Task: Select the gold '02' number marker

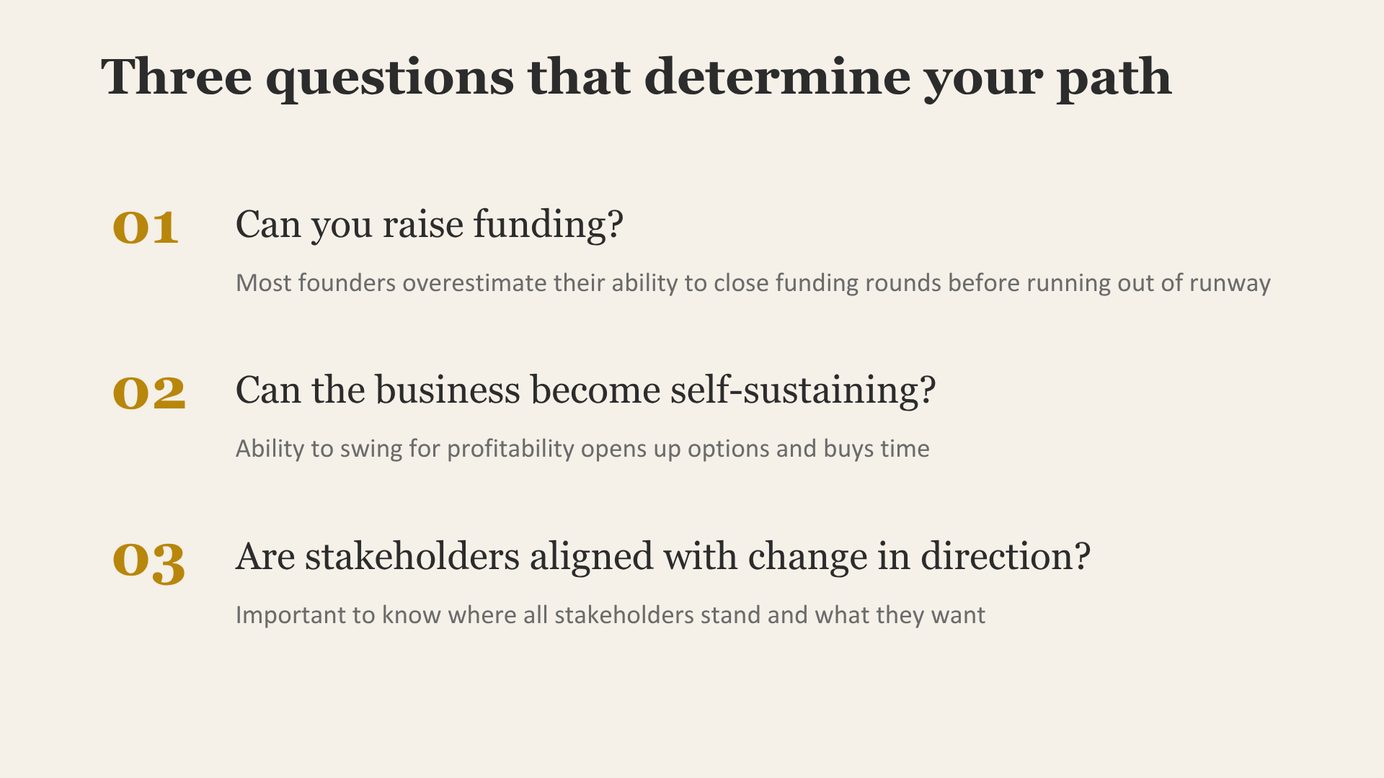Action: [x=149, y=393]
